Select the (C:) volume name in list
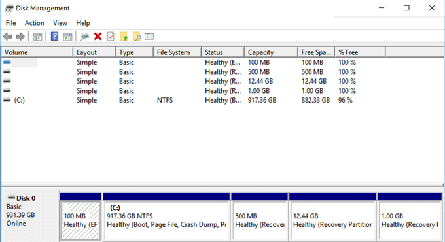 point(20,100)
